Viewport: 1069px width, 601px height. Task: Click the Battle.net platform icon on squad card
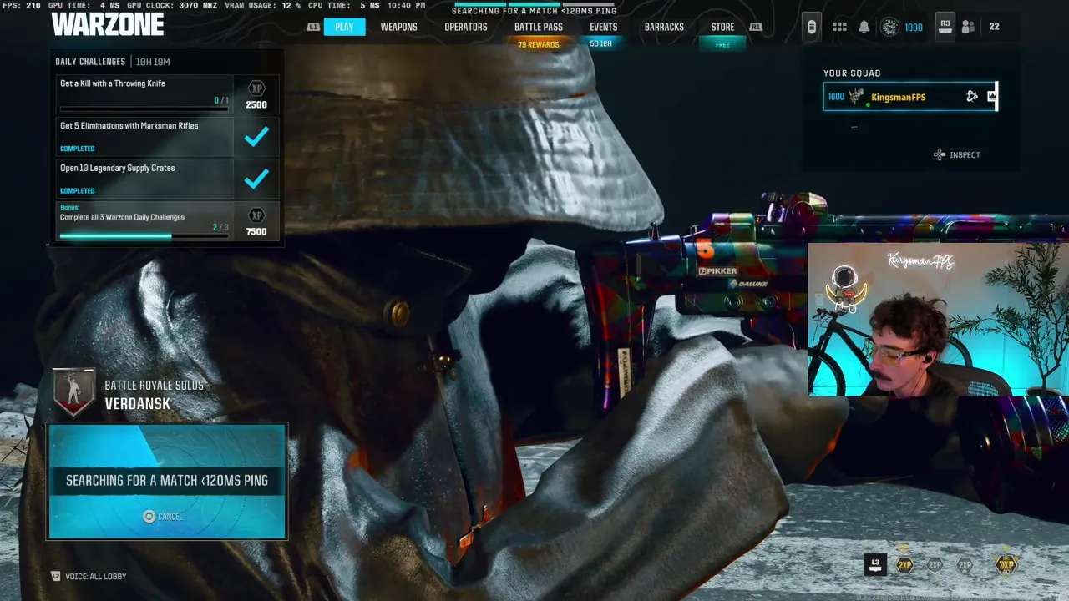click(x=972, y=97)
